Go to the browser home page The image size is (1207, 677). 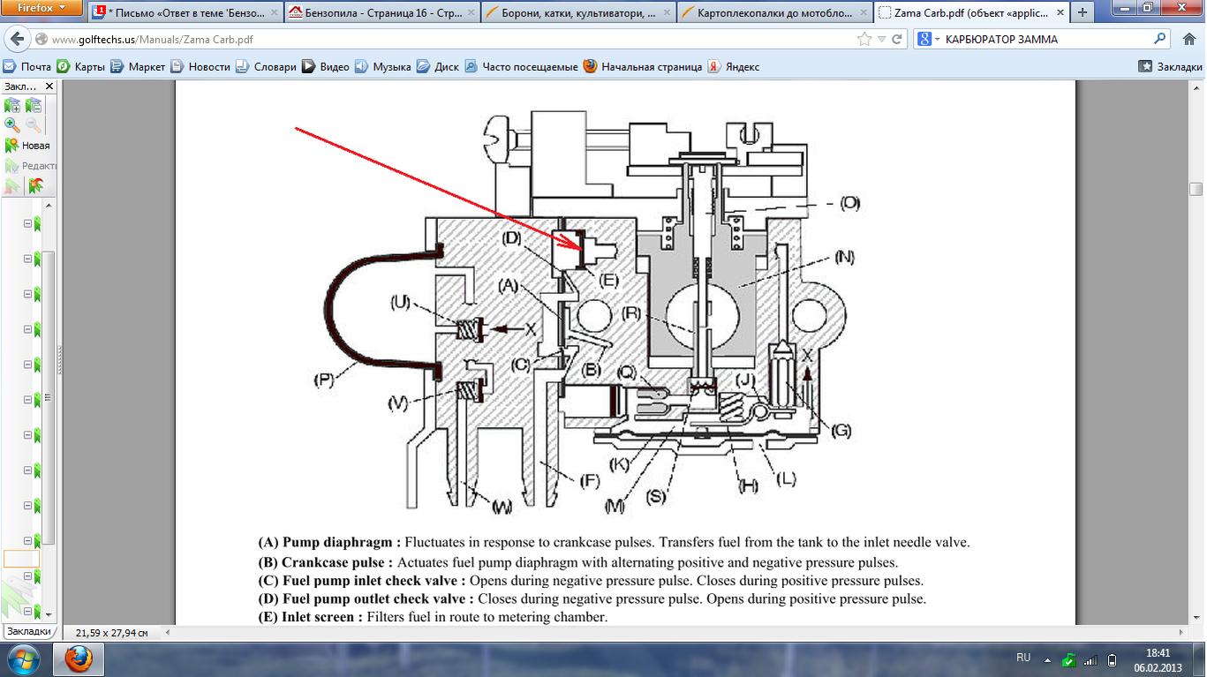point(1188,40)
